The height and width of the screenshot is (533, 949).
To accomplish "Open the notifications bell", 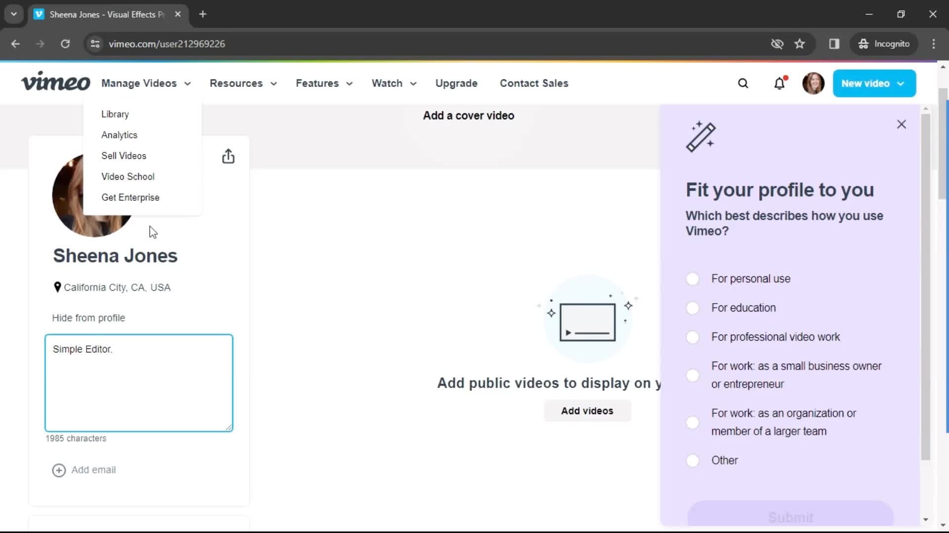I will [779, 83].
